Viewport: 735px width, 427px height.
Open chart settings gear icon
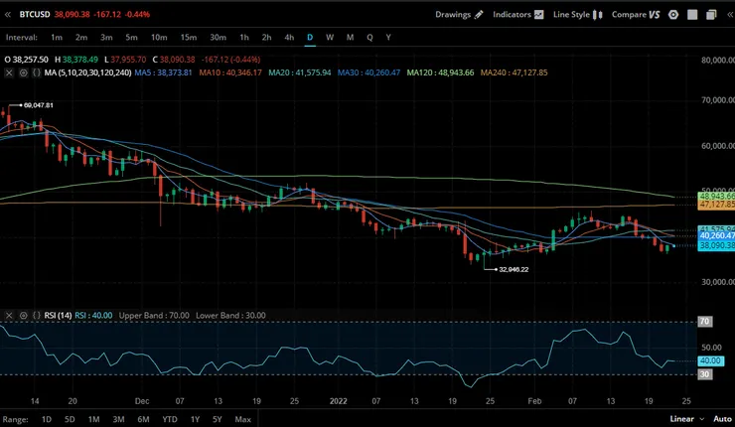point(673,15)
